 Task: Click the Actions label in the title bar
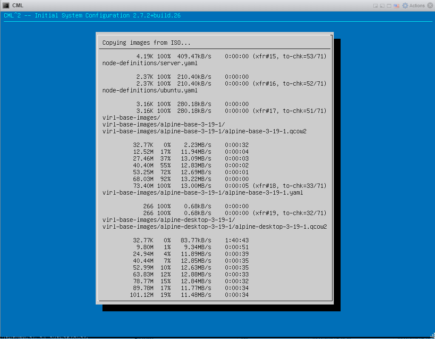coord(417,6)
